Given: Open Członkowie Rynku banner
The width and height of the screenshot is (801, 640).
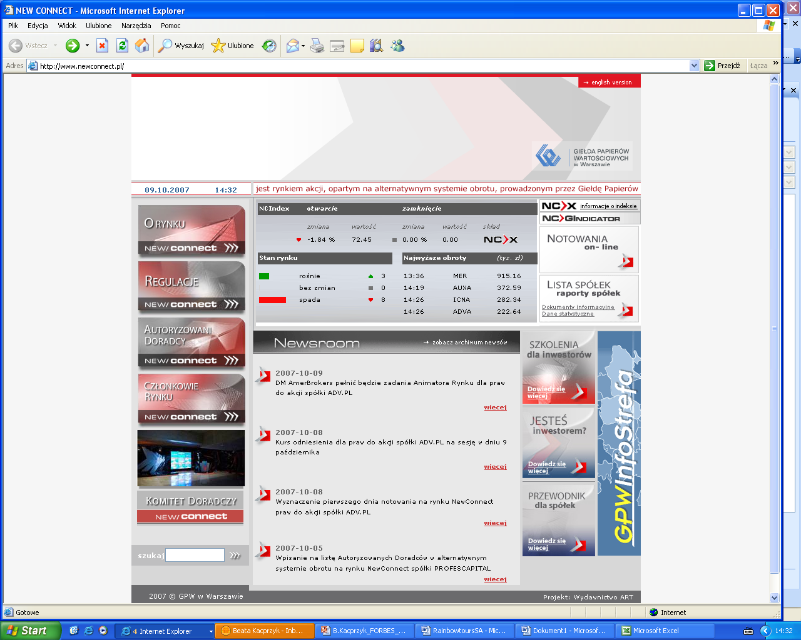Looking at the screenshot, I should (191, 399).
